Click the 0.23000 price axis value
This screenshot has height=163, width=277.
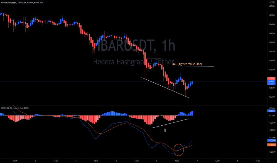coord(272,52)
